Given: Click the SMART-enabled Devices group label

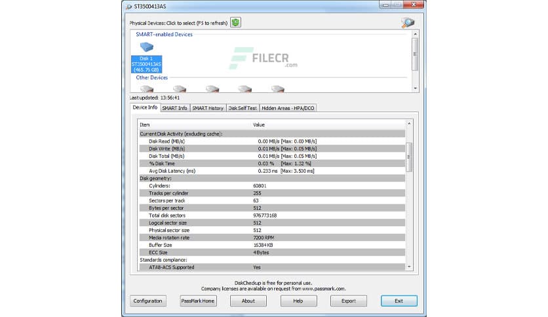Looking at the screenshot, I should pos(165,34).
